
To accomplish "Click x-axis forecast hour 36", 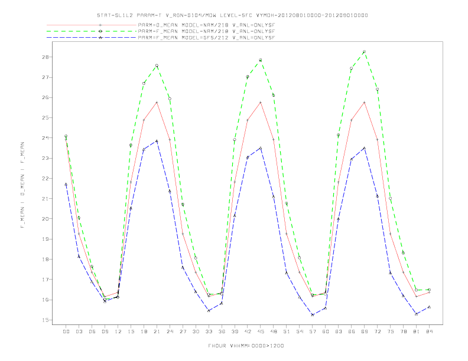I will pyautogui.click(x=222, y=332).
